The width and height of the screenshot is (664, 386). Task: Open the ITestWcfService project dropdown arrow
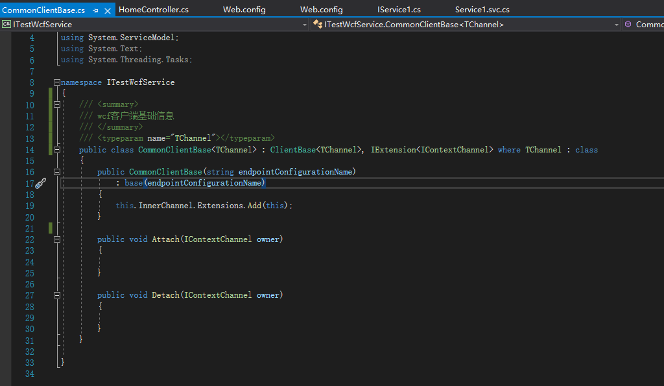[x=305, y=25]
